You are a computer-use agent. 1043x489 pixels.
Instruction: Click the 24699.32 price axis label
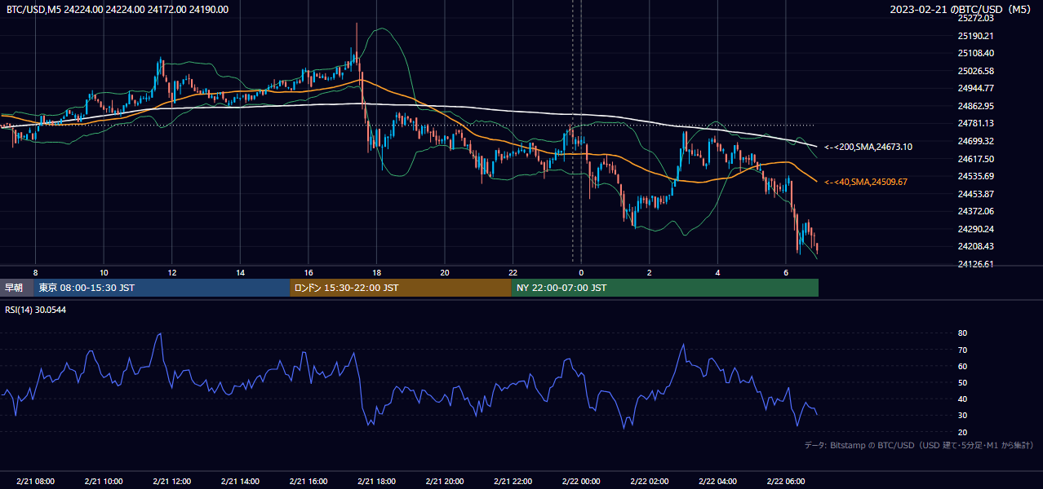[x=975, y=141]
